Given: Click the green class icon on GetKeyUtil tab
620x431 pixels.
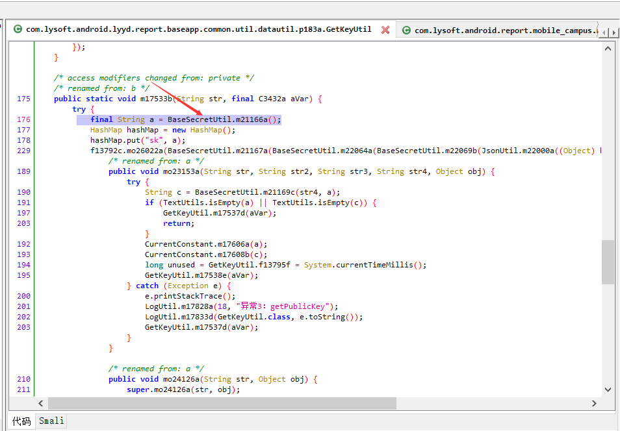Looking at the screenshot, I should click(18, 29).
